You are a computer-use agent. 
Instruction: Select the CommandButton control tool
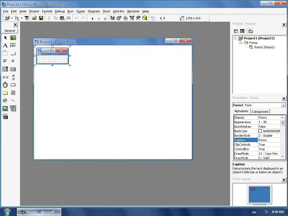(x=13, y=53)
